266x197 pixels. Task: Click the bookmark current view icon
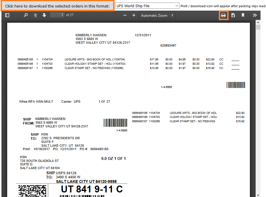pos(243,15)
